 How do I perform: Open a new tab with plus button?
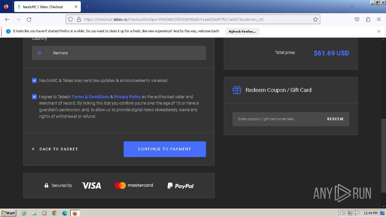[x=87, y=7]
